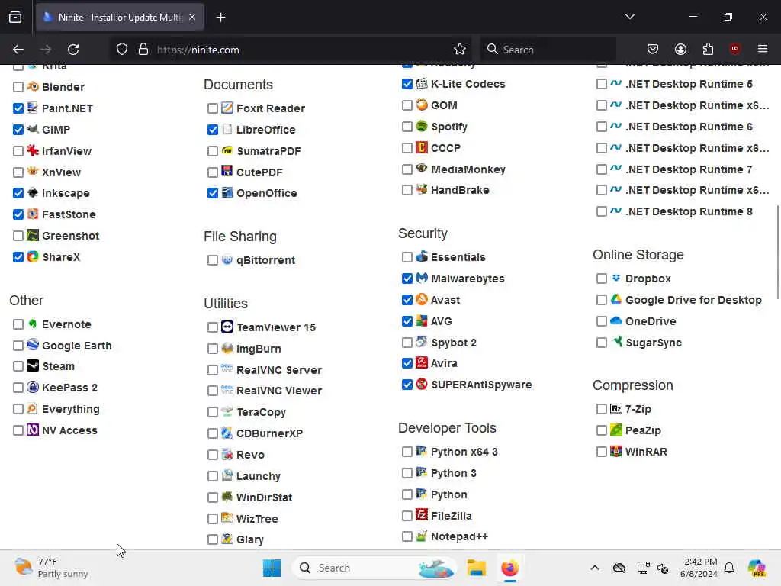The height and width of the screenshot is (586, 781).
Task: Uncheck the K-Lite Codecs checkbox
Action: click(x=407, y=84)
